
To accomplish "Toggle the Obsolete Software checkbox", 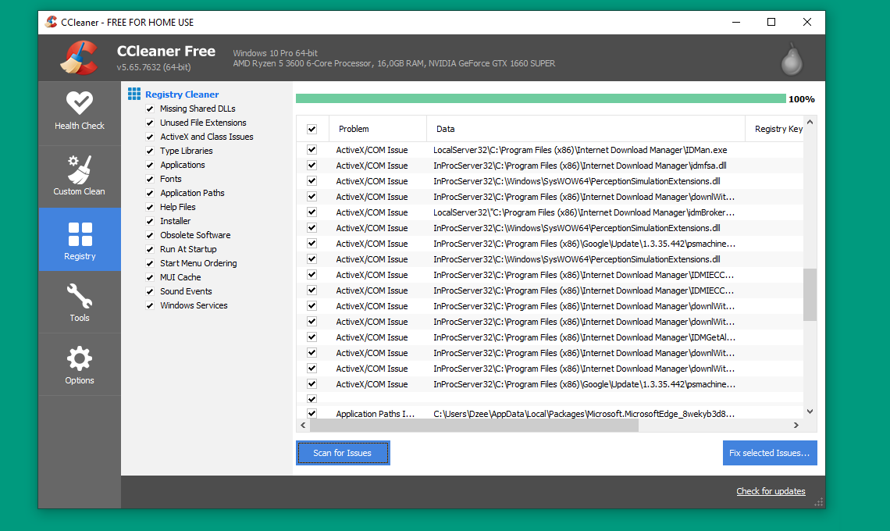I will [150, 235].
